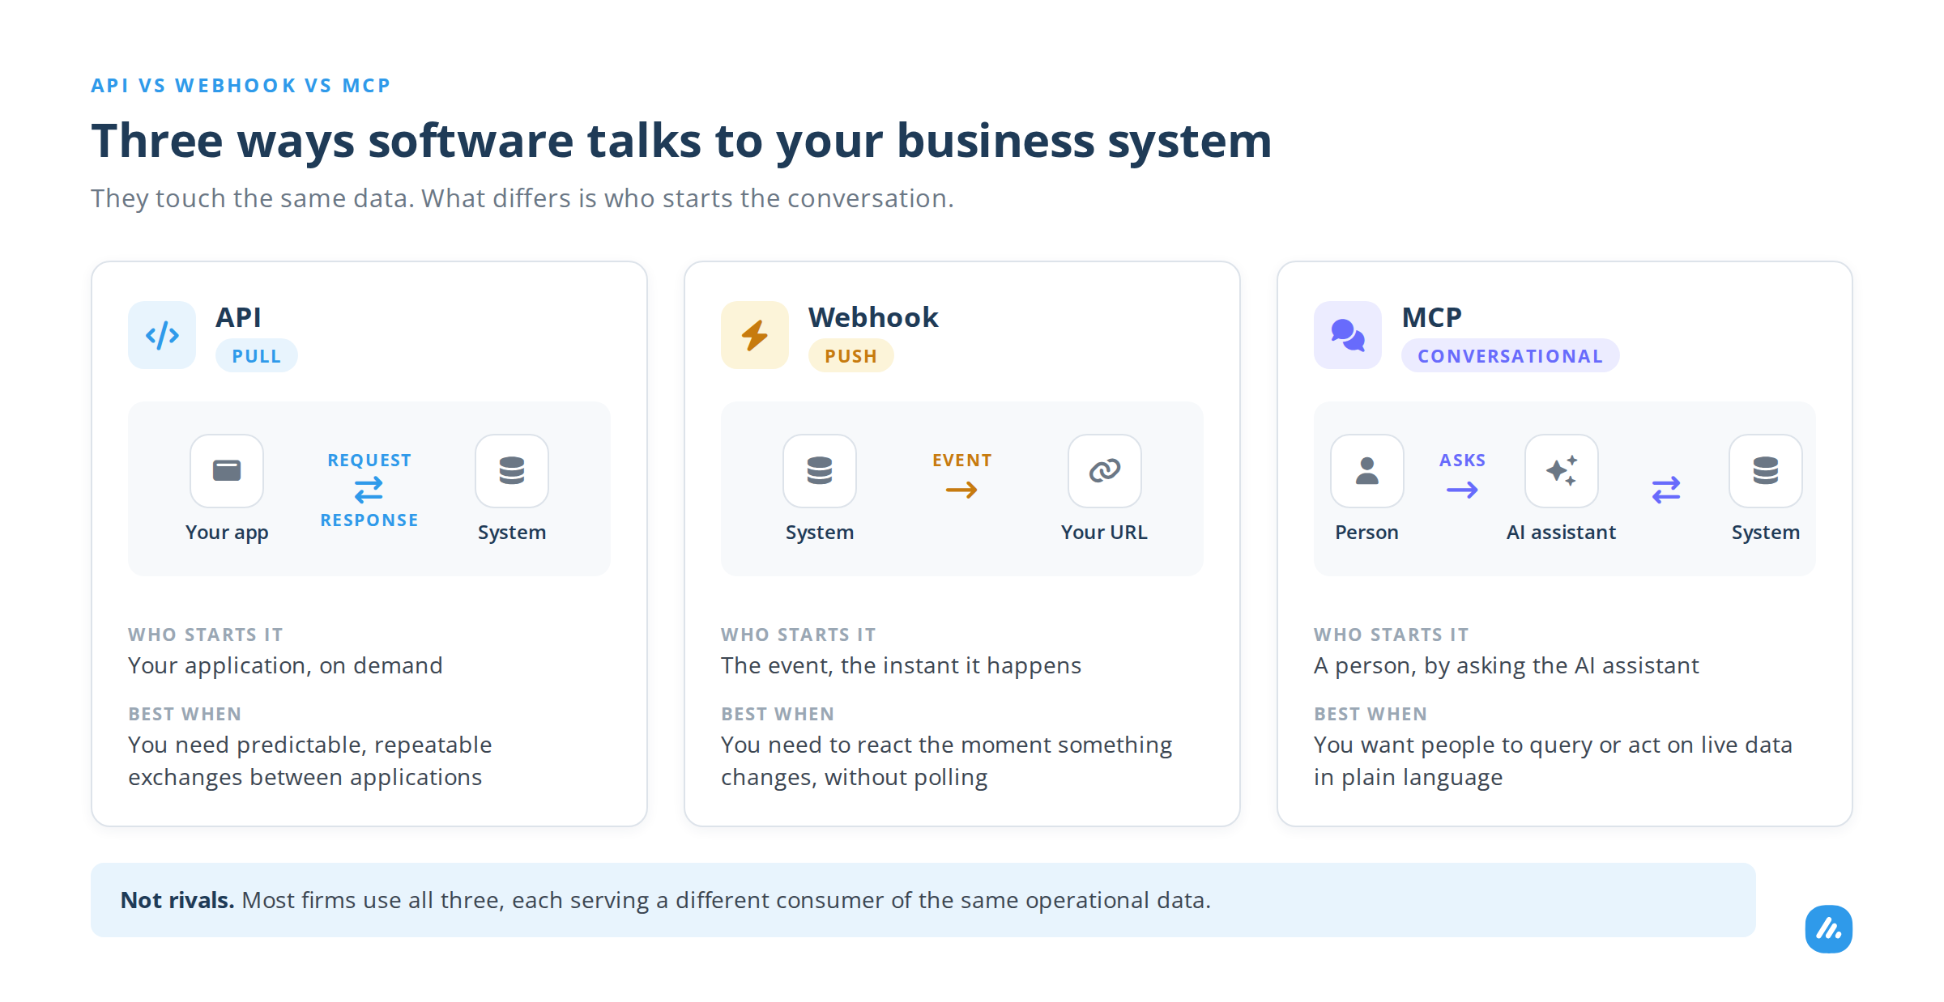The height and width of the screenshot is (1002, 1944).
Task: Click 'Your application, on demand' text
Action: pyautogui.click(x=285, y=665)
